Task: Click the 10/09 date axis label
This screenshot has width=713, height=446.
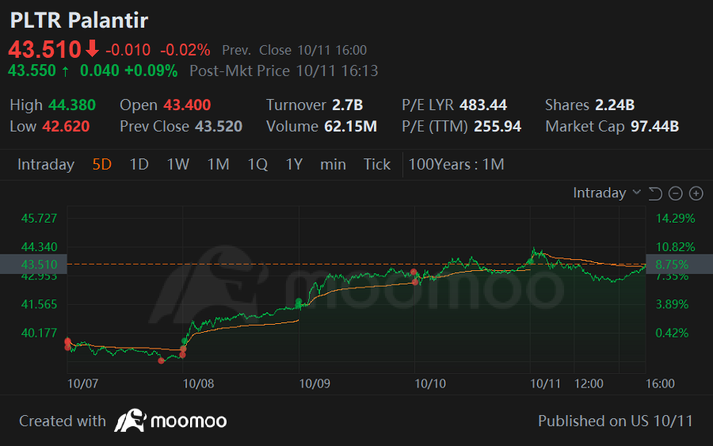Action: click(315, 383)
